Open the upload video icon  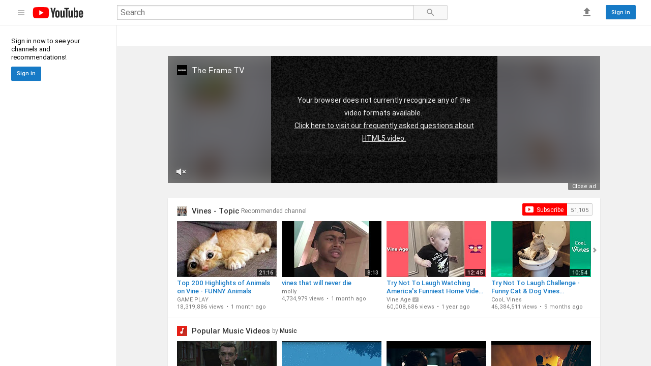click(587, 12)
